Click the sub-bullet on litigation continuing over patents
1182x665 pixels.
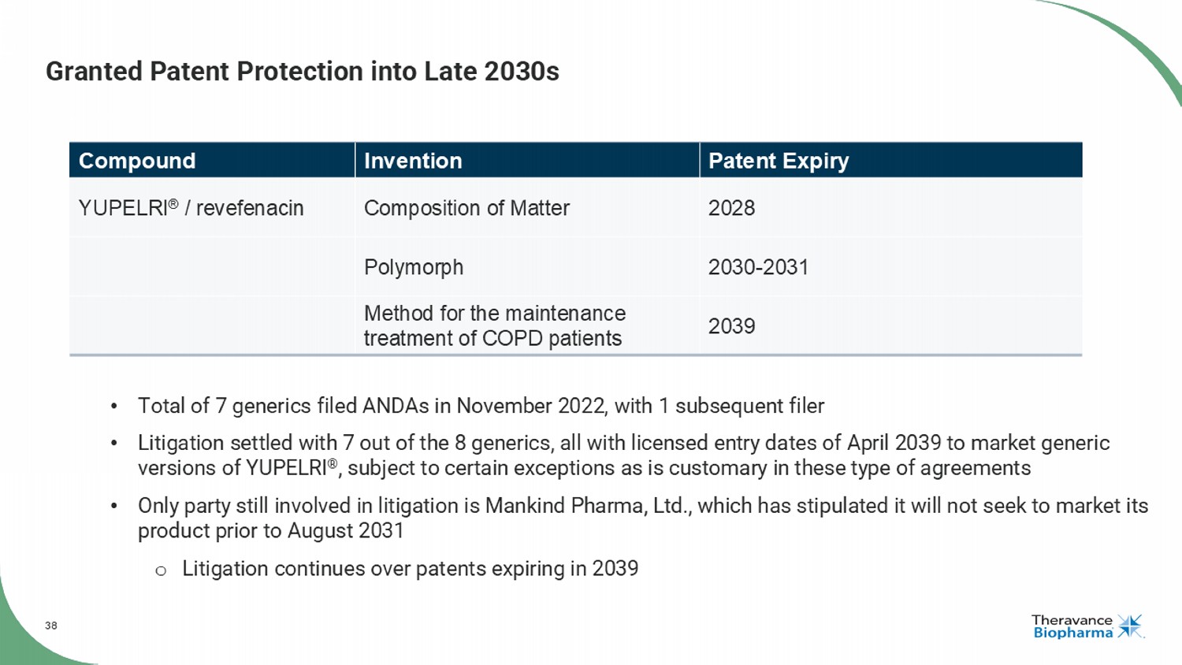pyautogui.click(x=410, y=569)
